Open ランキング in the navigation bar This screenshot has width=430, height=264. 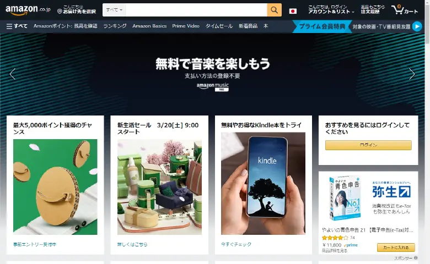(x=115, y=26)
